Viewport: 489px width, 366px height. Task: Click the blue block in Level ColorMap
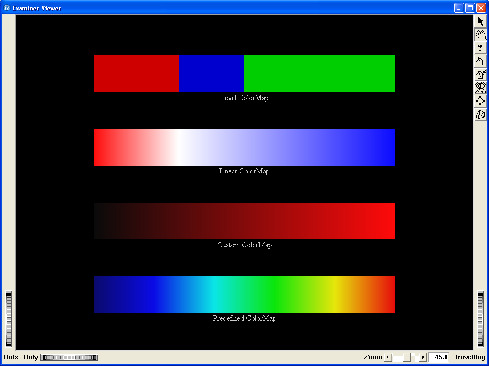tap(211, 73)
